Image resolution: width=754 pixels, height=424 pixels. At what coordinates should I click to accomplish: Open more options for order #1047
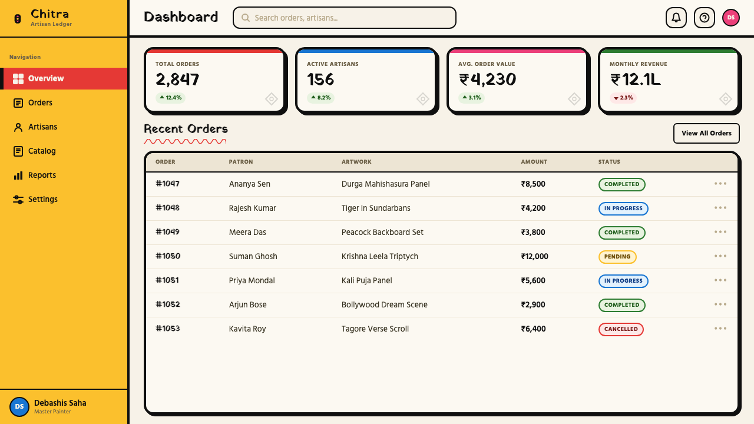coord(720,184)
